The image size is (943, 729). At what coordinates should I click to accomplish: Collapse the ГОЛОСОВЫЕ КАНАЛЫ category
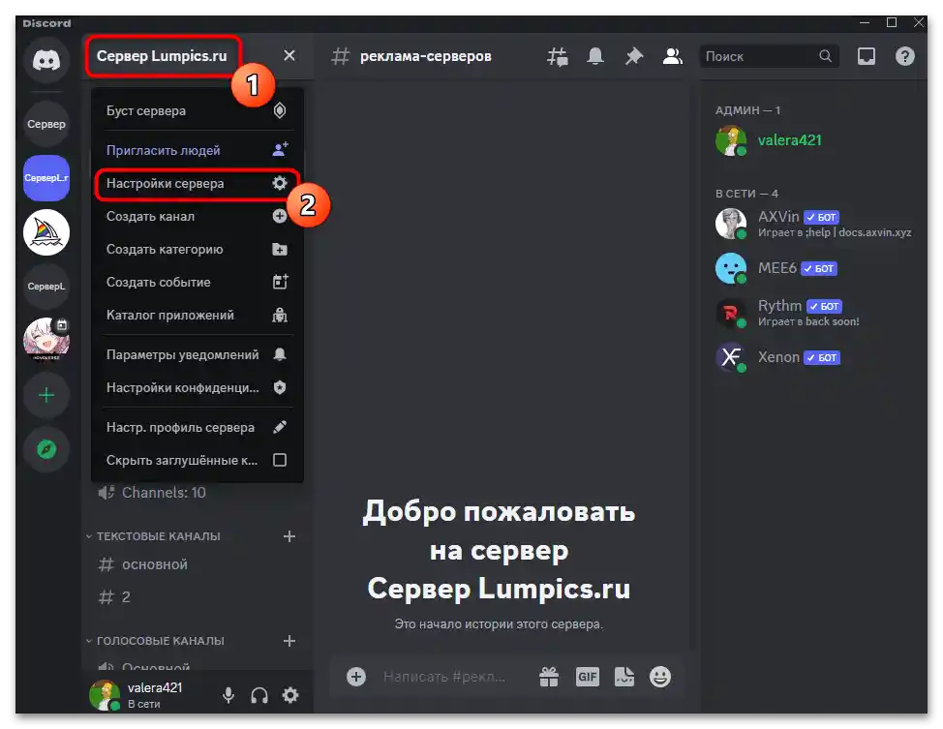[x=161, y=640]
